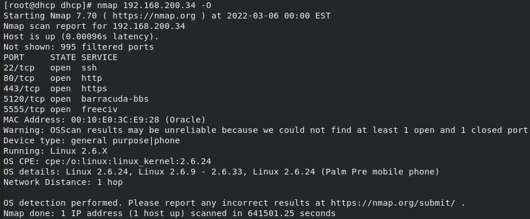This screenshot has height=219, width=530.
Task: Select the 80/tcp http port line
Action: click(x=53, y=78)
